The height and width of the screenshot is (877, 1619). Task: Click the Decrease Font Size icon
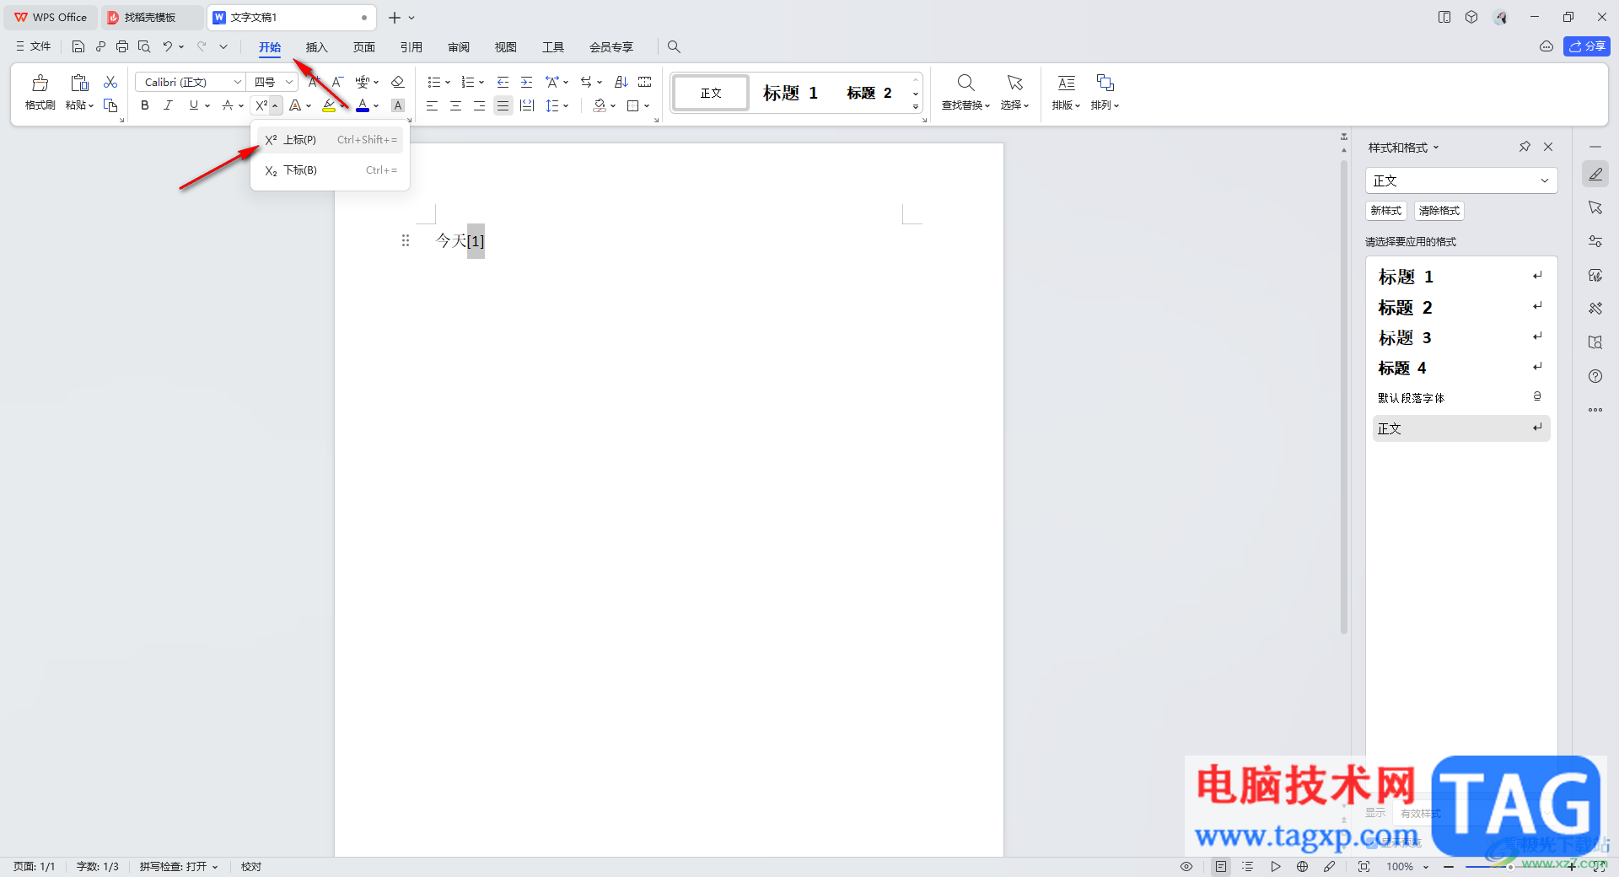[x=337, y=82]
